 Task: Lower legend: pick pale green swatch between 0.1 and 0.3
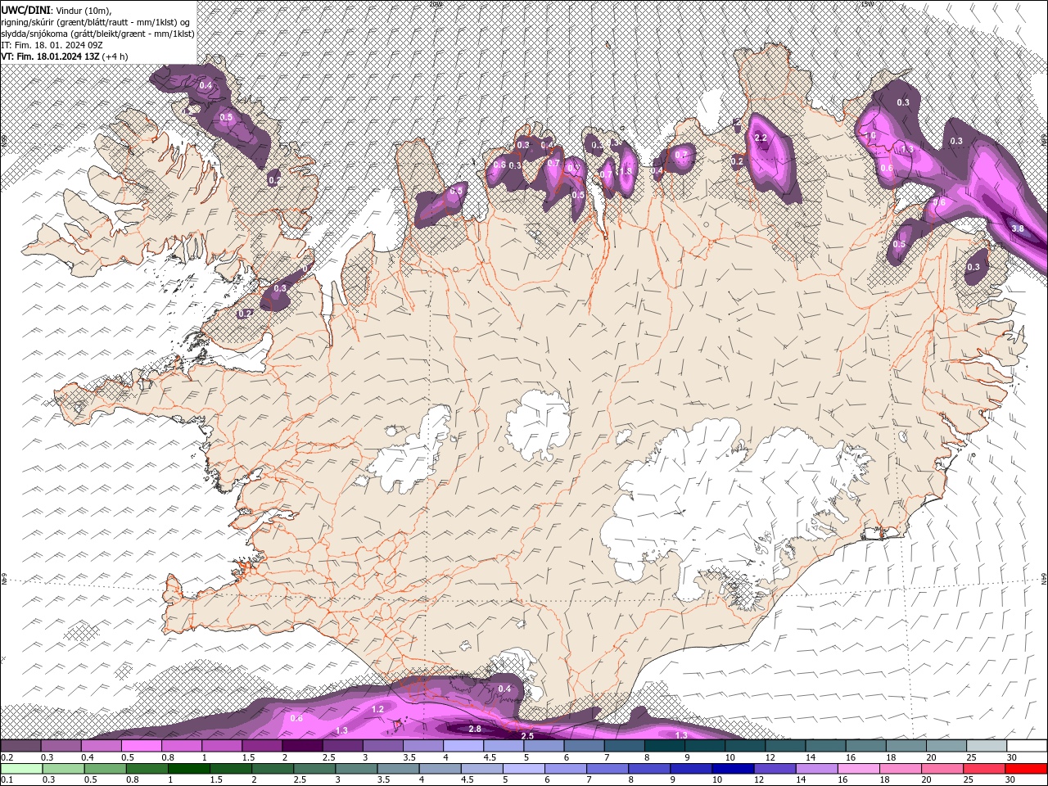click(21, 769)
